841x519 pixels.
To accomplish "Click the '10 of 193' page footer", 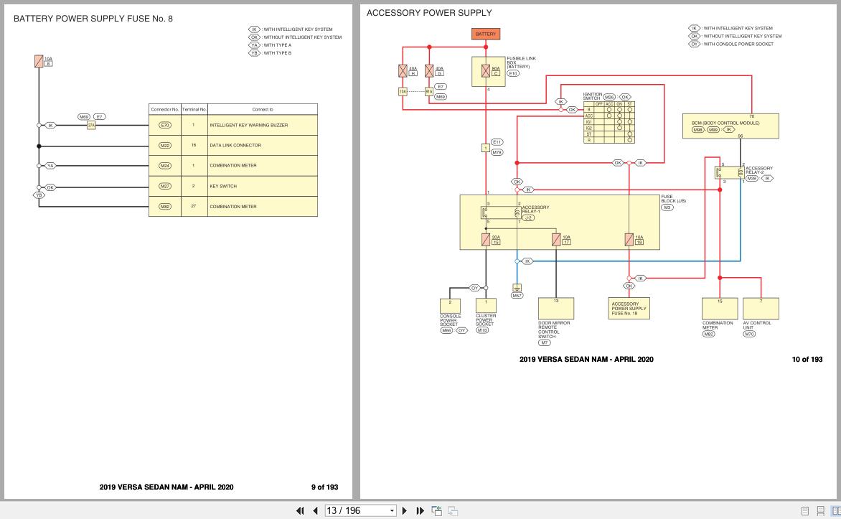I will coord(807,360).
